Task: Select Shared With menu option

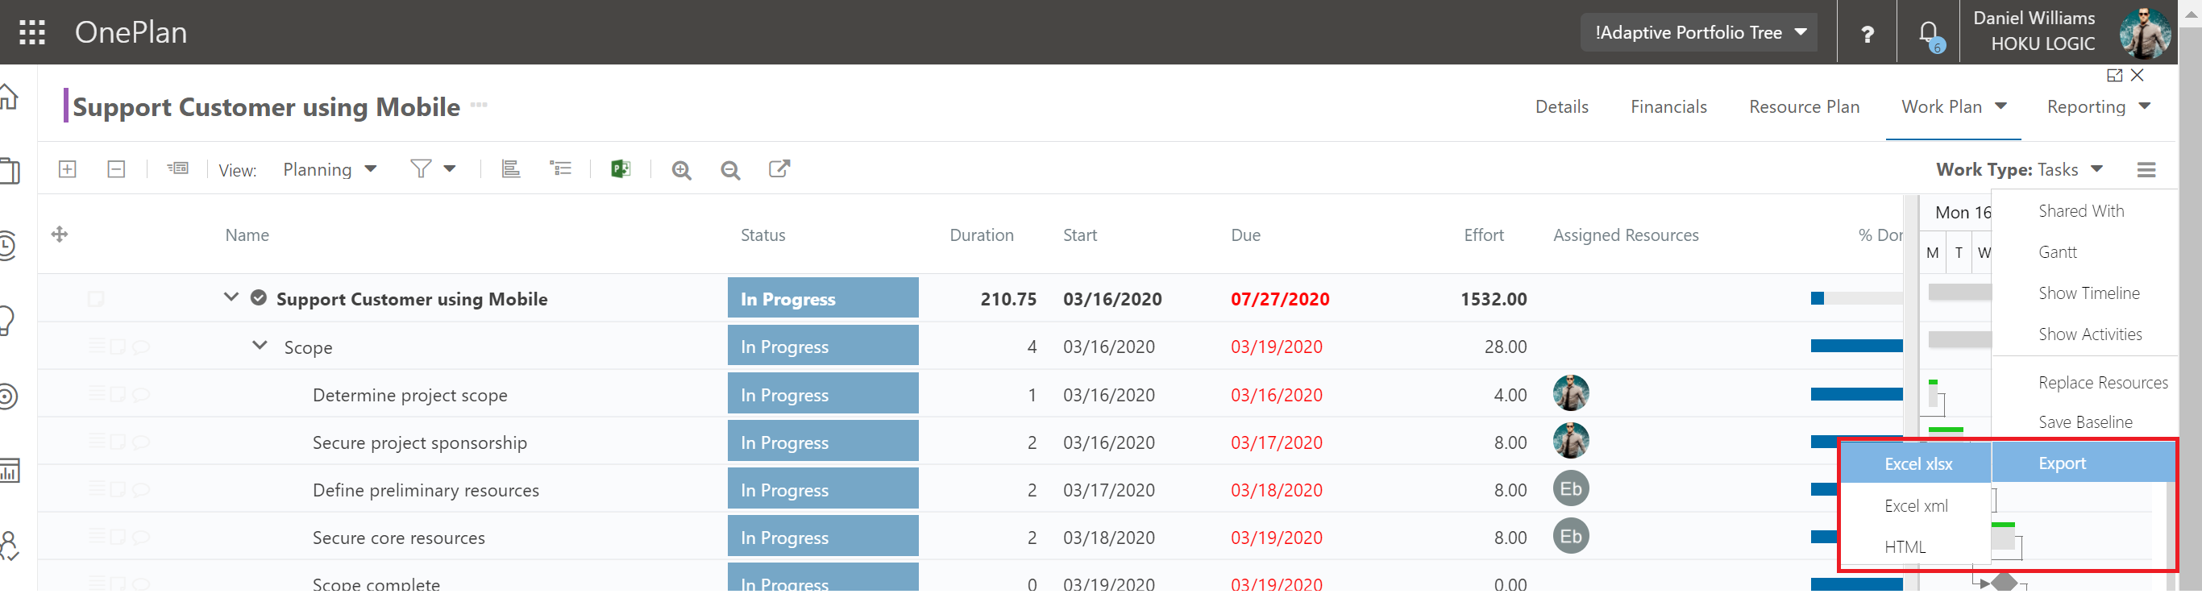Action: point(2080,211)
